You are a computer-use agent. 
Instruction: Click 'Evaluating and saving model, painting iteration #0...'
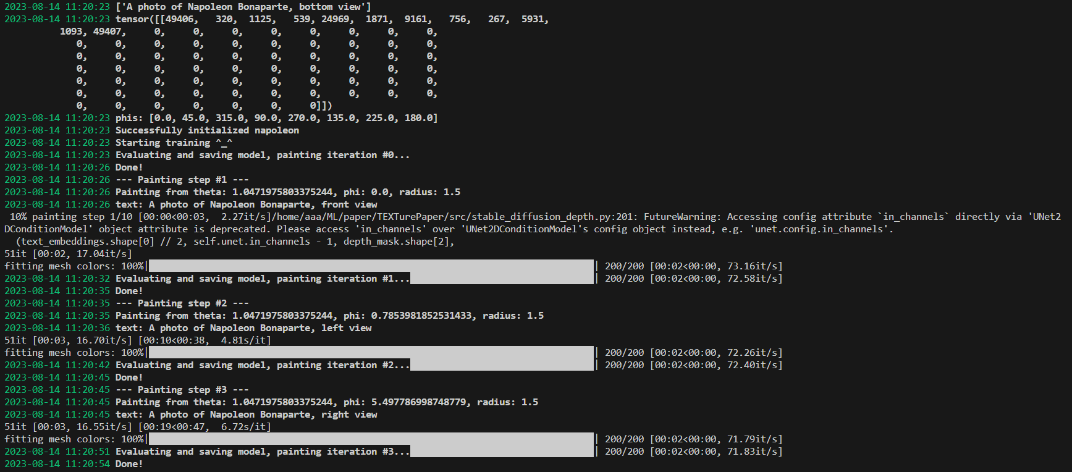point(263,155)
